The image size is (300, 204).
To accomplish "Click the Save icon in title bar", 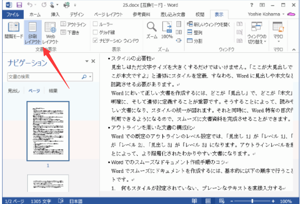I will pos(19,5).
